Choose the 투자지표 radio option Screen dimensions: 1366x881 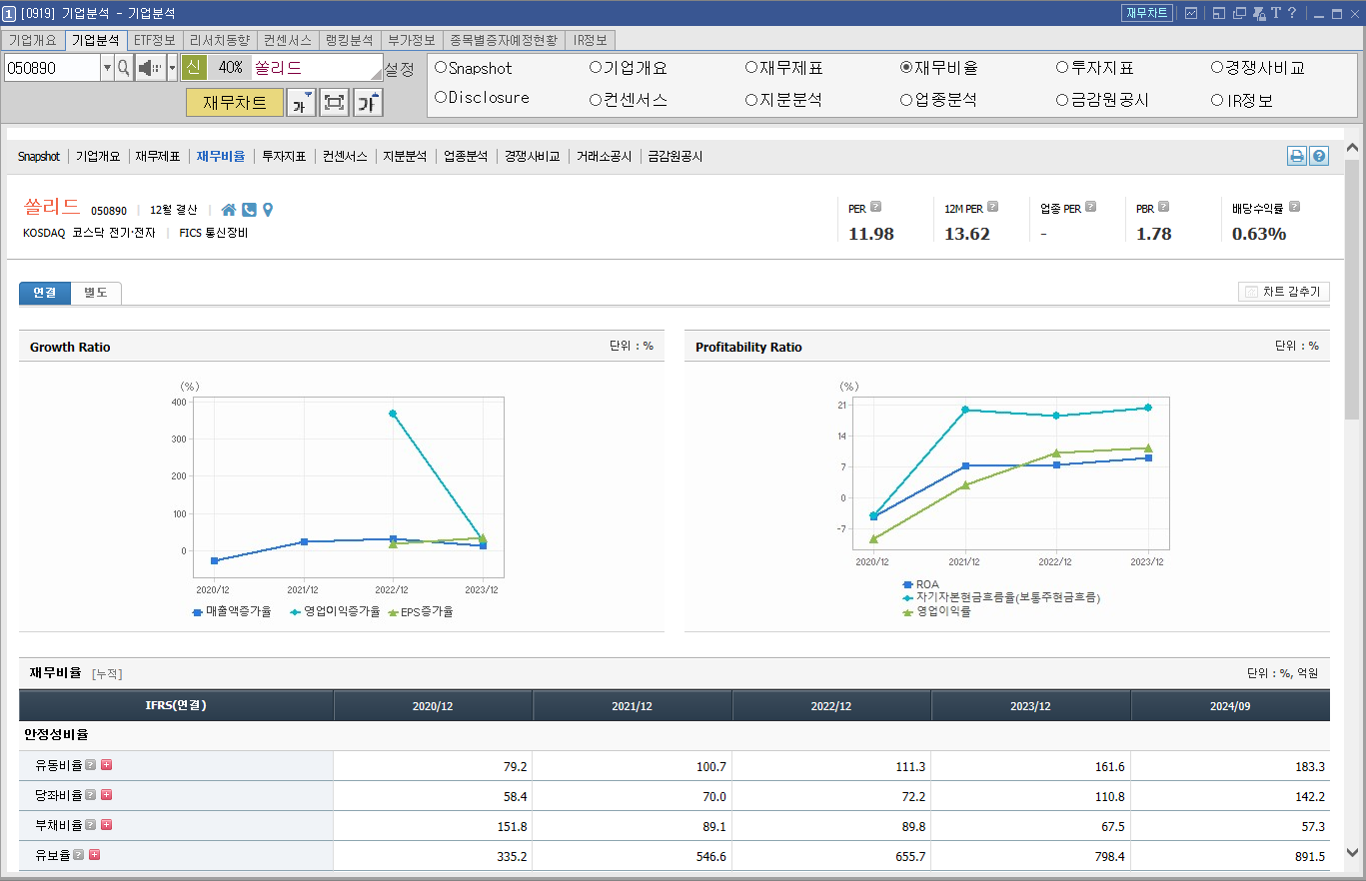[x=1061, y=68]
